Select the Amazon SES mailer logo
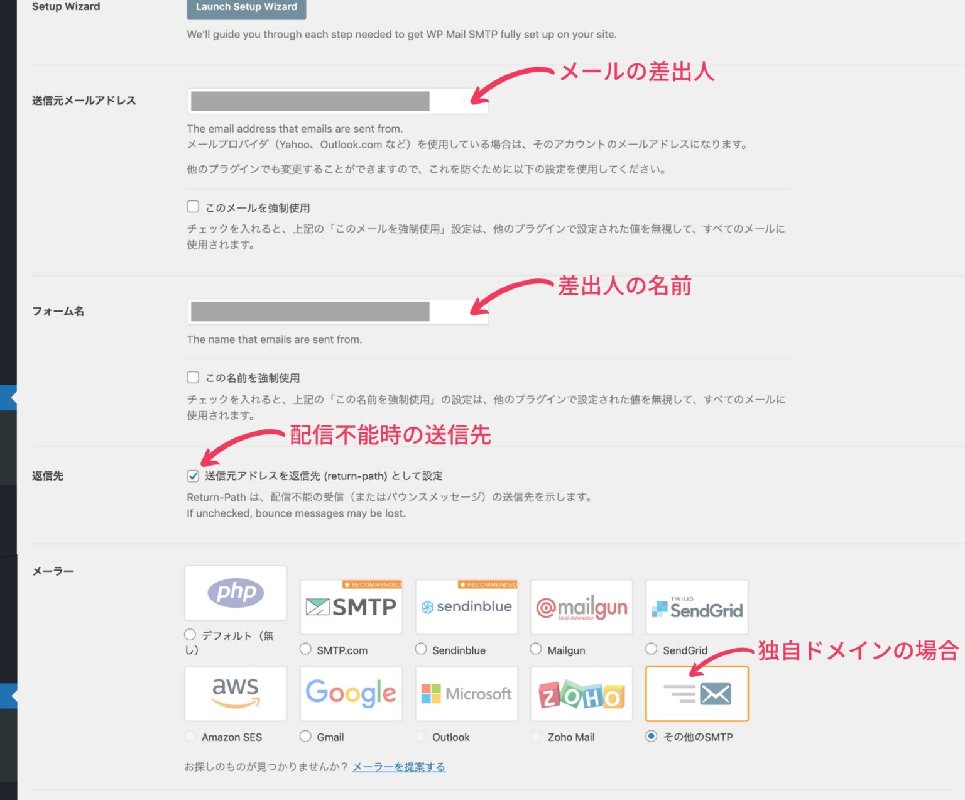Viewport: 965px width, 800px height. [x=235, y=693]
